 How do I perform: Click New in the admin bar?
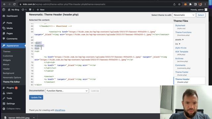coord(40,10)
